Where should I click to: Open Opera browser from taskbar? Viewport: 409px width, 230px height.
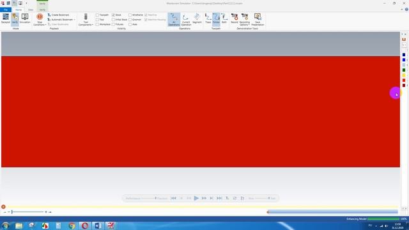click(x=85, y=226)
